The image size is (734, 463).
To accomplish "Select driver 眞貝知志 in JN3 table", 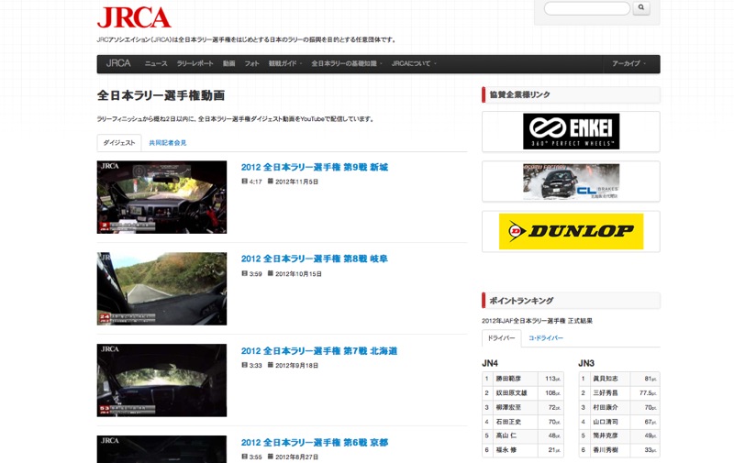I will click(x=606, y=379).
